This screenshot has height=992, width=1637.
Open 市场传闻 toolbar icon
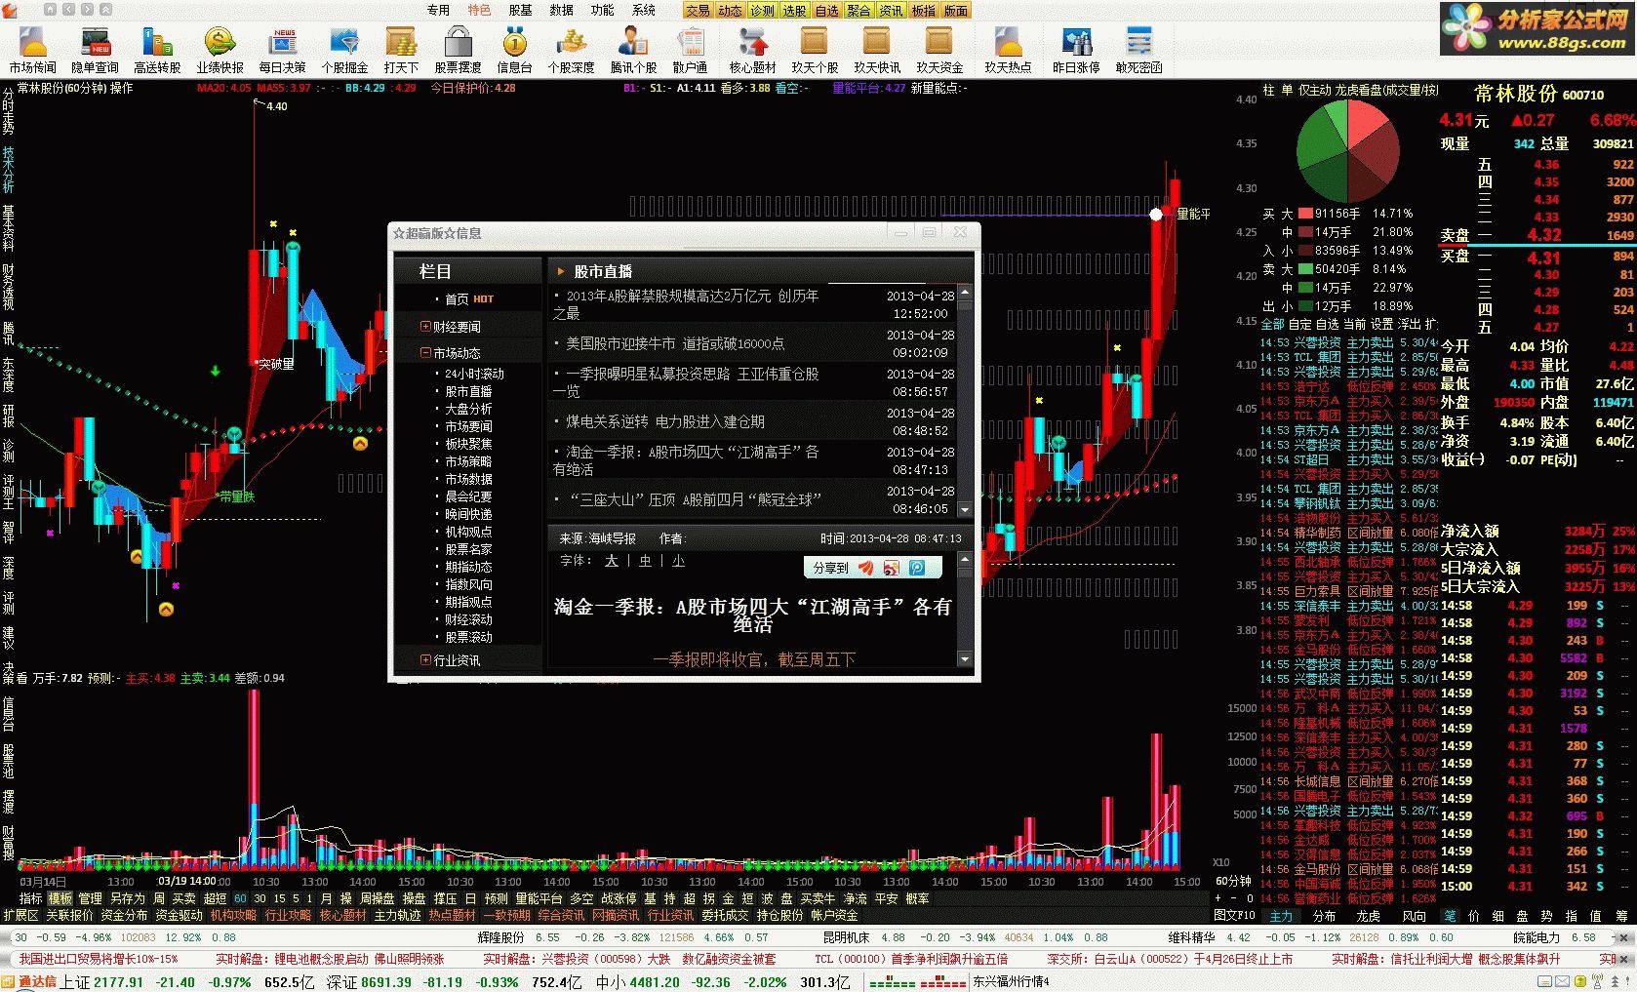click(33, 50)
